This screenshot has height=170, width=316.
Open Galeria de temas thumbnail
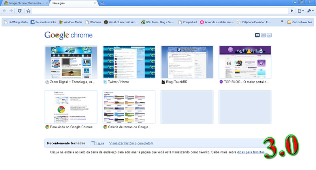pos(129,107)
